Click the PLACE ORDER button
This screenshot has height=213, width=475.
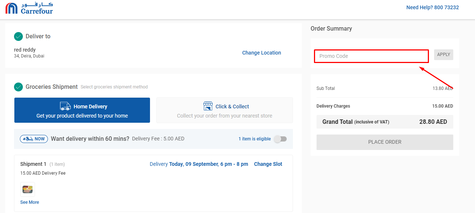(x=385, y=142)
